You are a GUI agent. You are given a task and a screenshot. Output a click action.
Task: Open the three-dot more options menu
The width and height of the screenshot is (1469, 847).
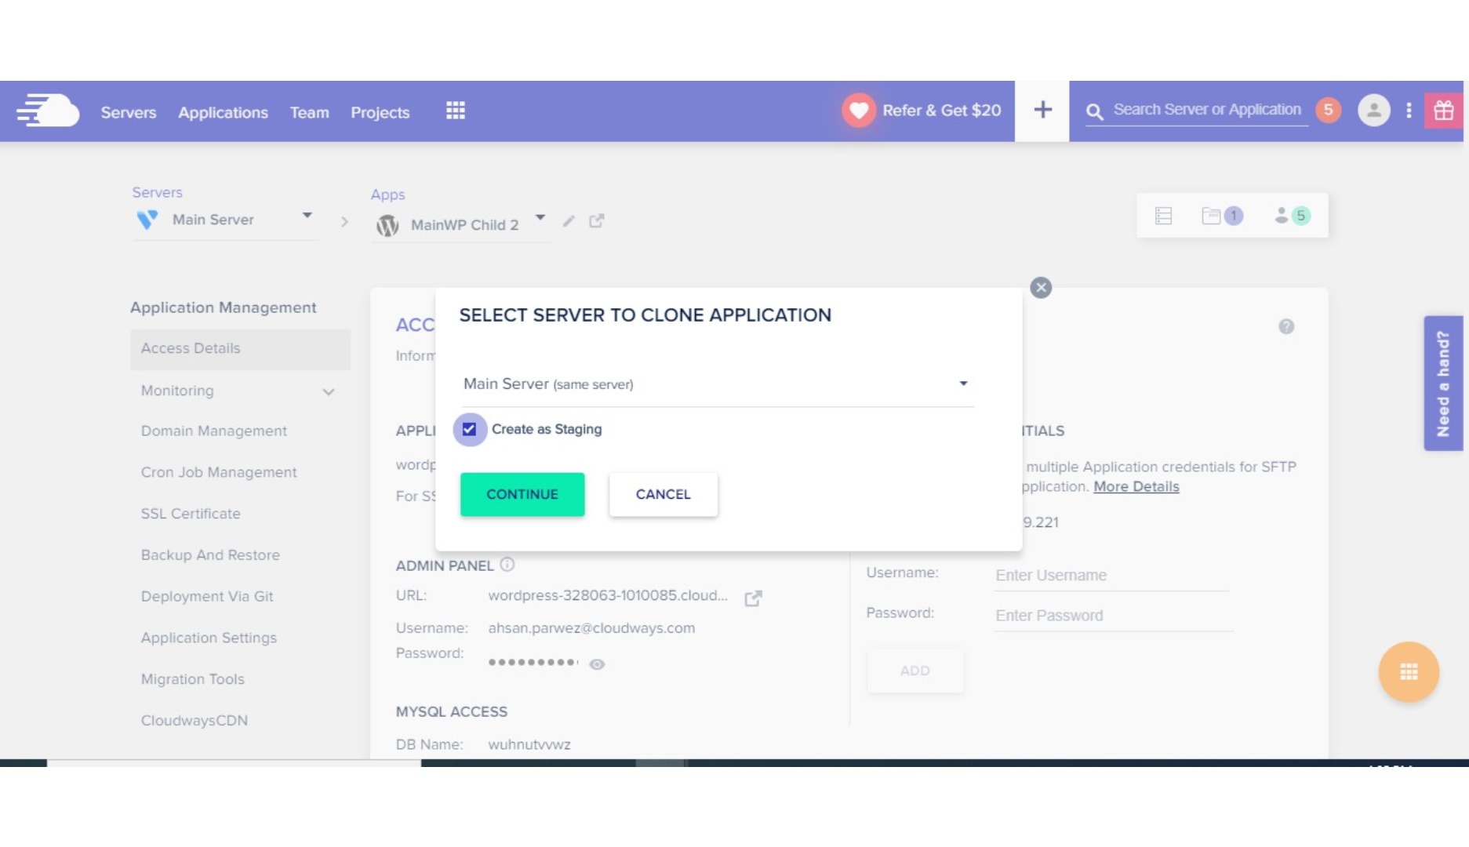tap(1409, 111)
